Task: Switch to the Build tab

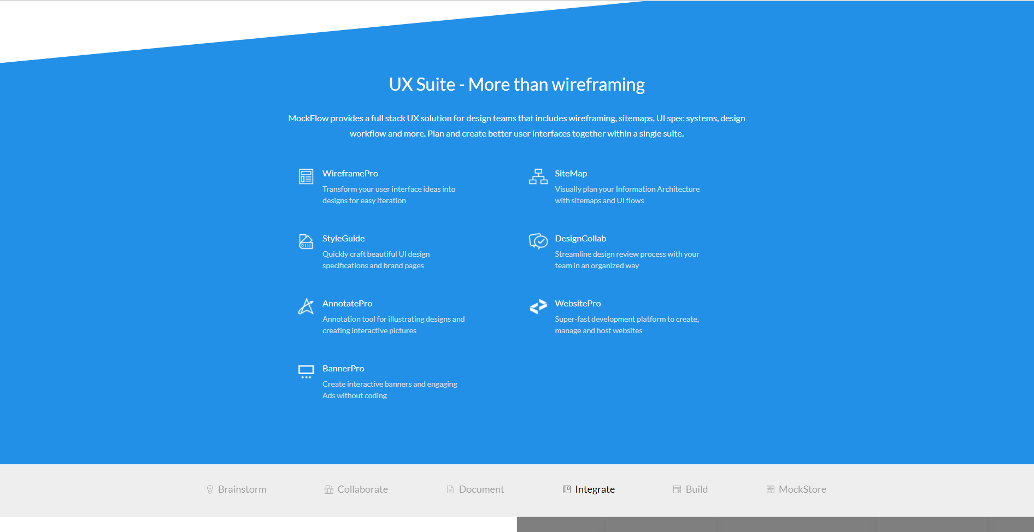Action: click(691, 489)
